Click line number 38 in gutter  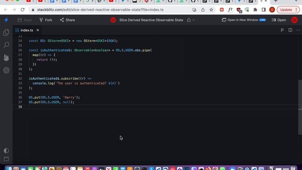coord(20,107)
